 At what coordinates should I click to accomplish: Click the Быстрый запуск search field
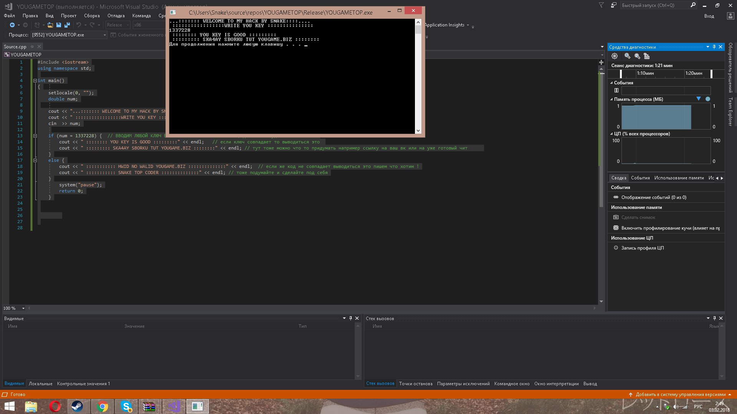tap(655, 5)
